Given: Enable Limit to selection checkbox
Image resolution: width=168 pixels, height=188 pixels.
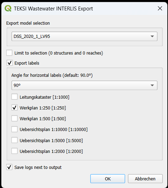Looking at the screenshot, I should pos(9,53).
